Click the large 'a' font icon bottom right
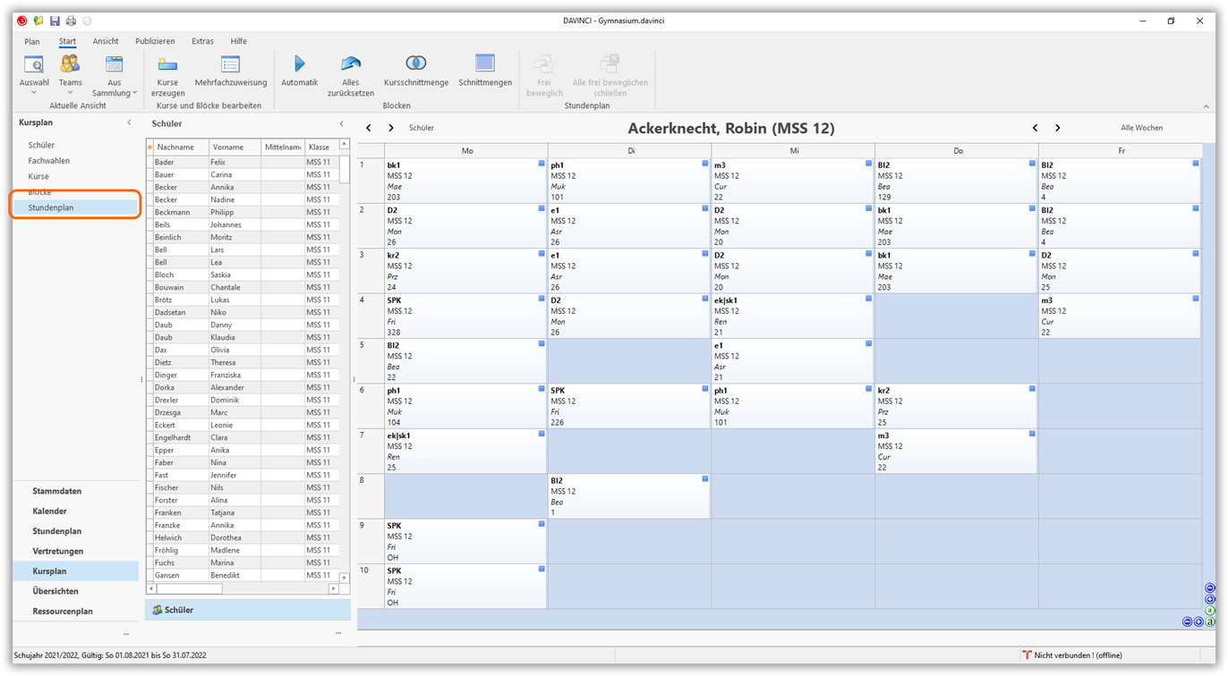The height and width of the screenshot is (676, 1228). point(1210,621)
